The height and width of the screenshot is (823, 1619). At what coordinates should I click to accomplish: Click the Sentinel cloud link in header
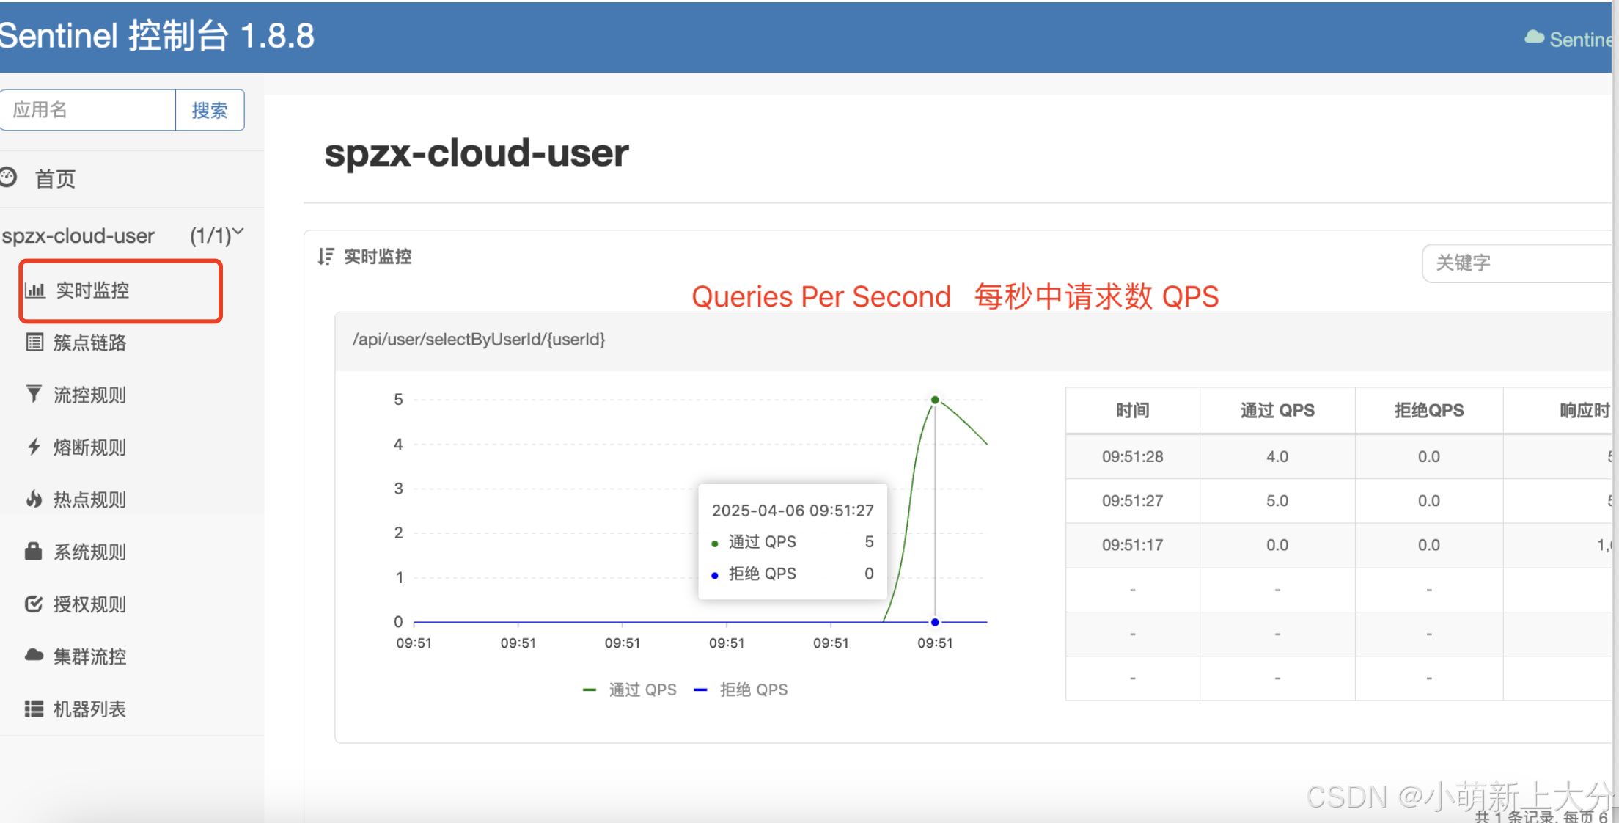click(x=1569, y=39)
